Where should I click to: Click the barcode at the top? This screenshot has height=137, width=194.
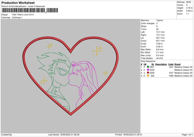(29, 10)
